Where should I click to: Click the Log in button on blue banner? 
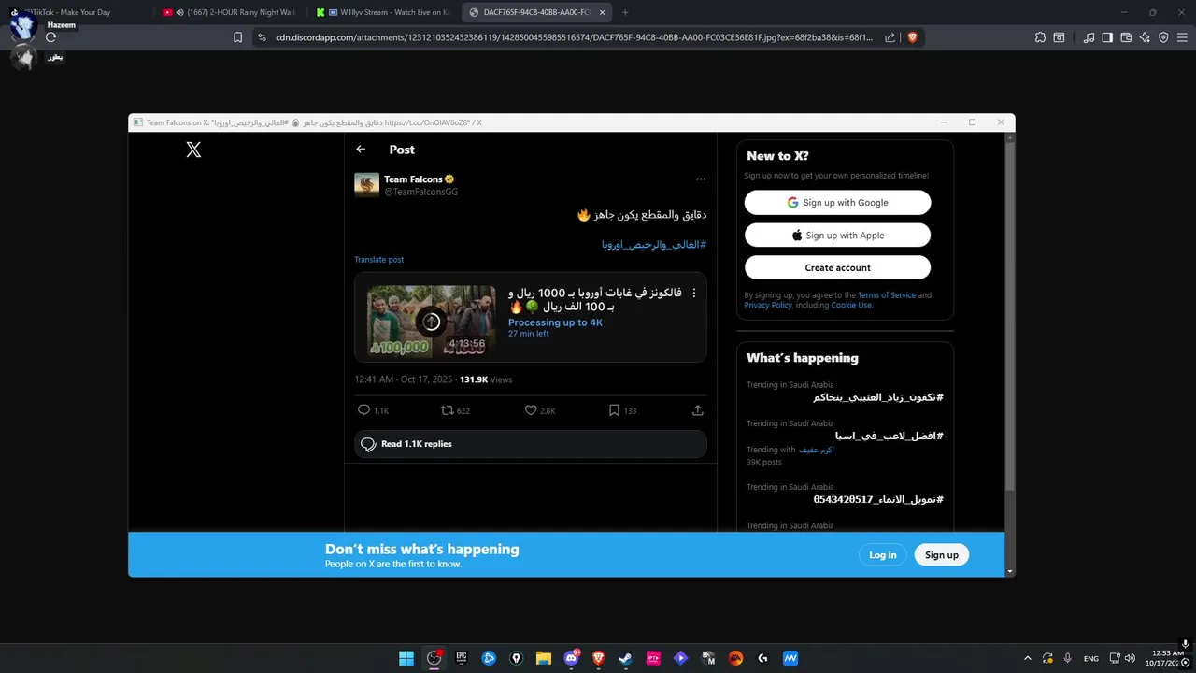click(882, 554)
